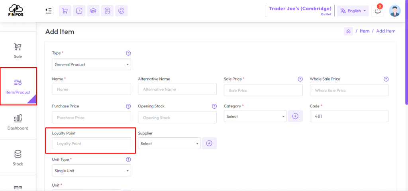The width and height of the screenshot is (408, 191).
Task: Focus the Name input field
Action: [91, 89]
